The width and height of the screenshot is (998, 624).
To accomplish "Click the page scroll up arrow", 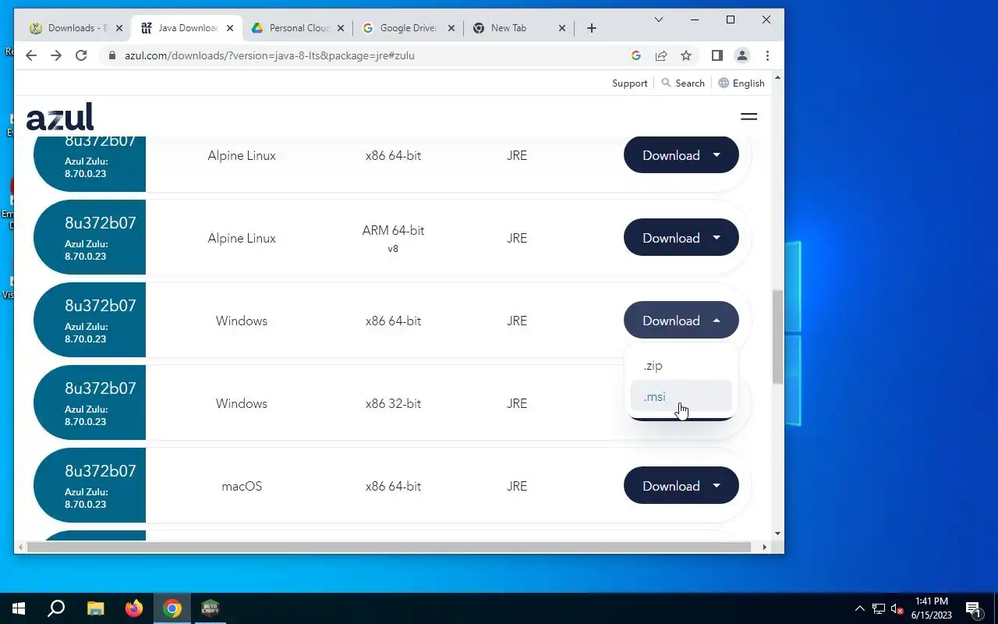I will click(777, 78).
